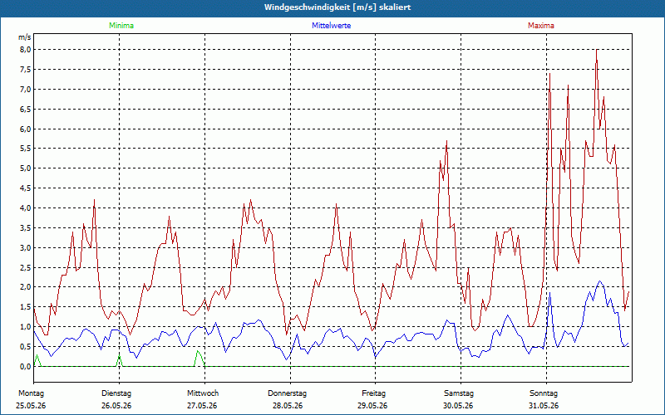
Task: Click the 8,0 m/s Maxima peak on Sonntag
Action: point(597,50)
